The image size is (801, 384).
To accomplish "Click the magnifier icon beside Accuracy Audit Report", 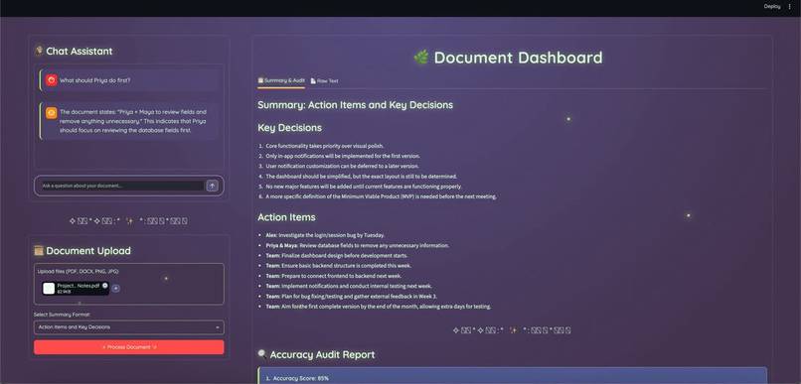I will coord(262,354).
